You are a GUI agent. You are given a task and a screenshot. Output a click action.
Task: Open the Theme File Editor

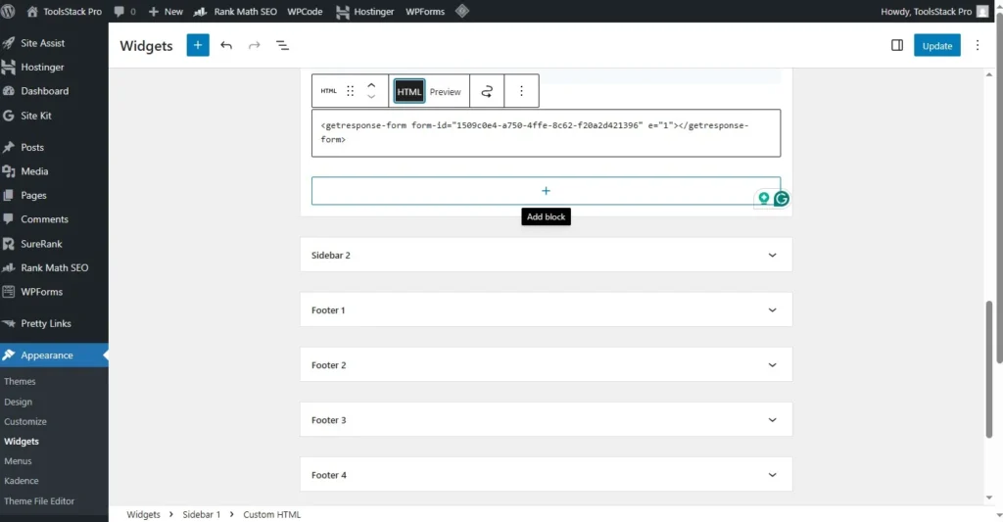pos(39,500)
